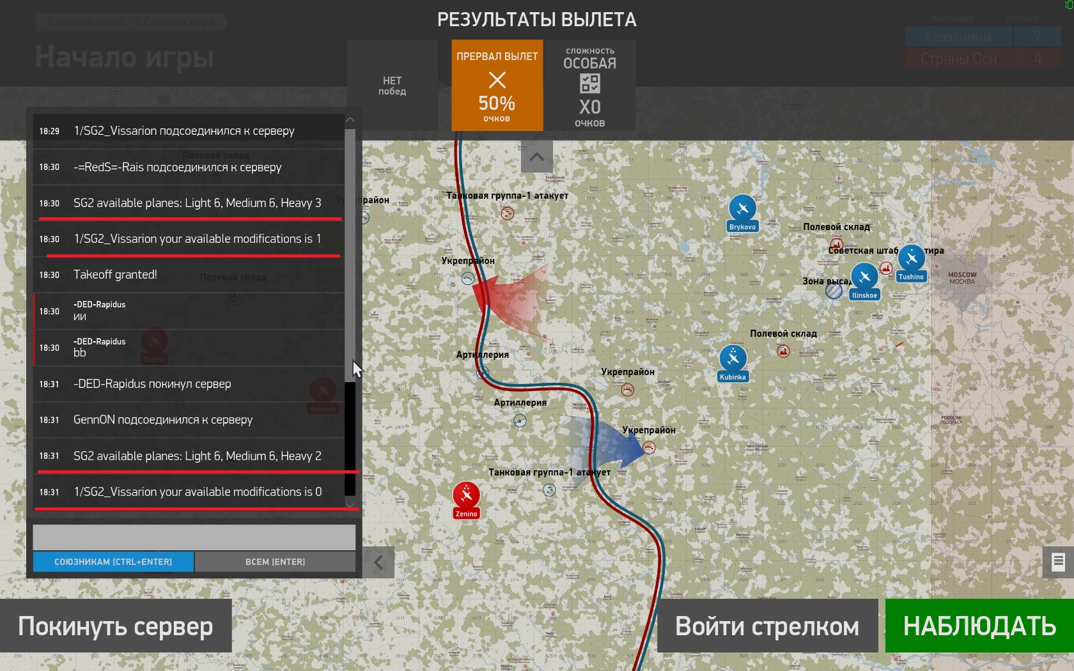Click chat scrollbar up arrow

(350, 120)
